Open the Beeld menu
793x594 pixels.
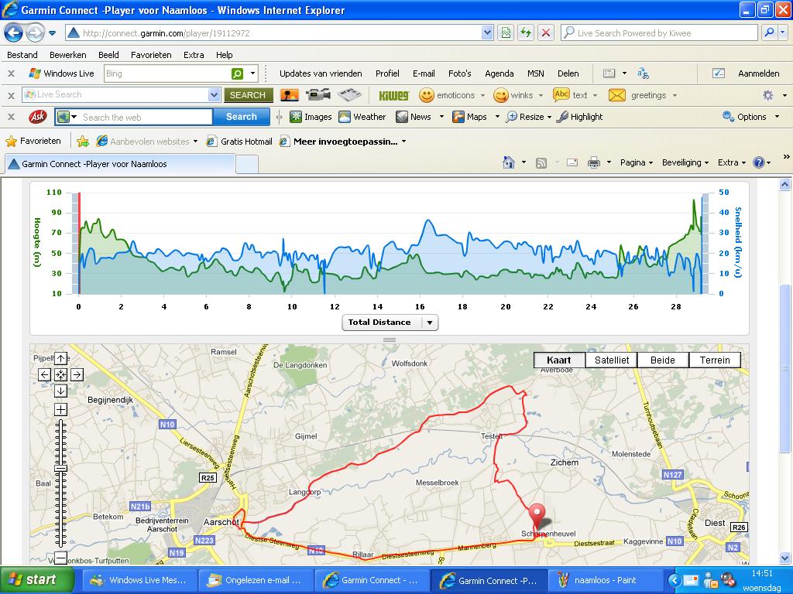108,55
